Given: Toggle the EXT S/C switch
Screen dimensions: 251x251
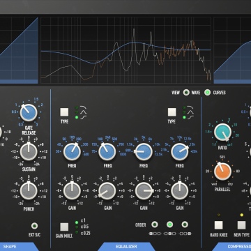Looking at the screenshot, I should [34, 226].
